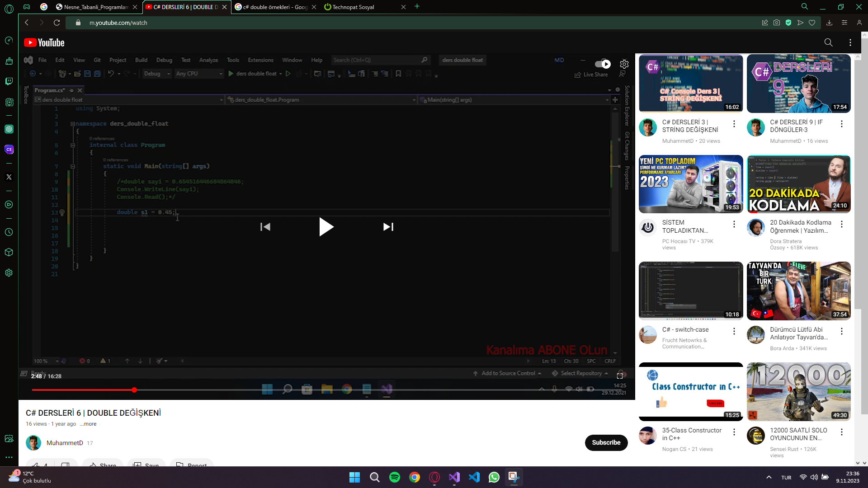This screenshot has width=868, height=488.
Task: Open YouTube header three-dot menu
Action: click(x=850, y=42)
